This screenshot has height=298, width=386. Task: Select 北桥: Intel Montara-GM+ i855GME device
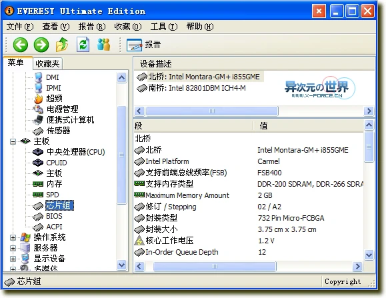point(200,77)
